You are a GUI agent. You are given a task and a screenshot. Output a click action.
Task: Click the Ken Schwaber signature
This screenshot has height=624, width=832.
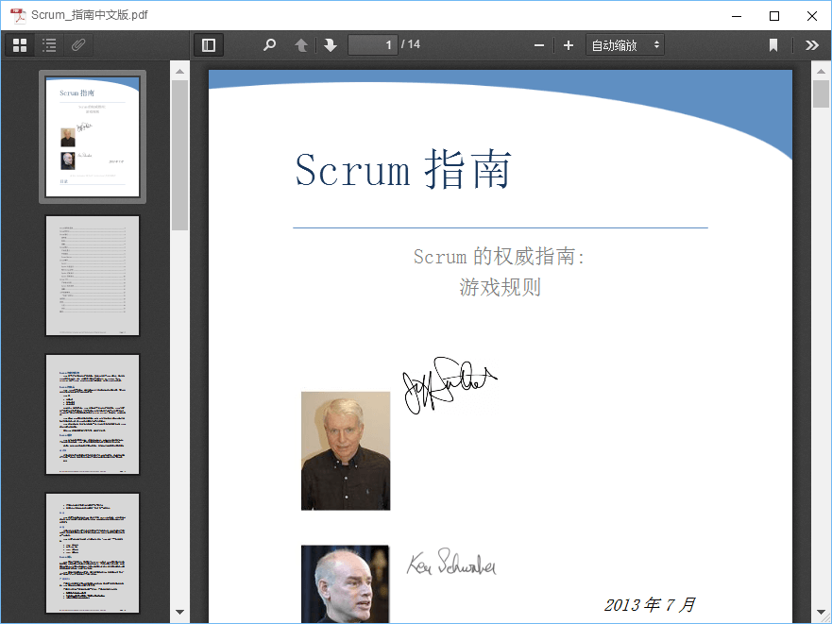(x=451, y=562)
